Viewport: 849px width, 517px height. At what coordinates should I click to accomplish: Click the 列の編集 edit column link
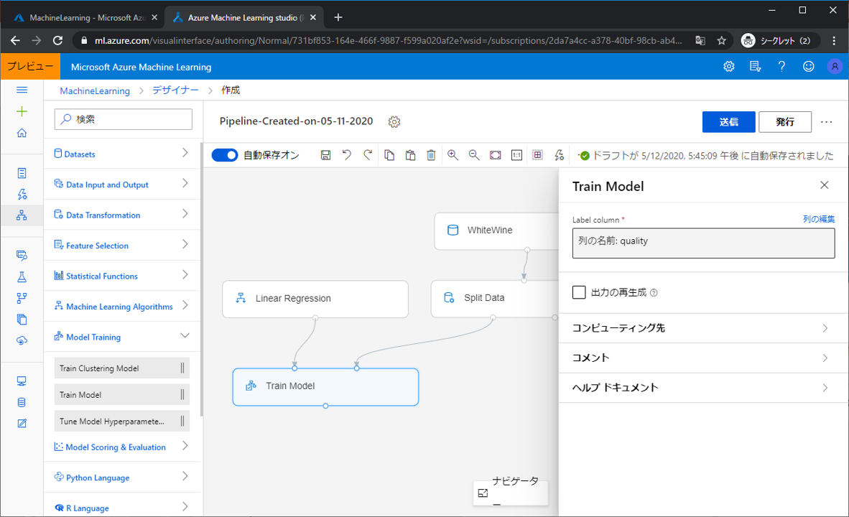[819, 219]
